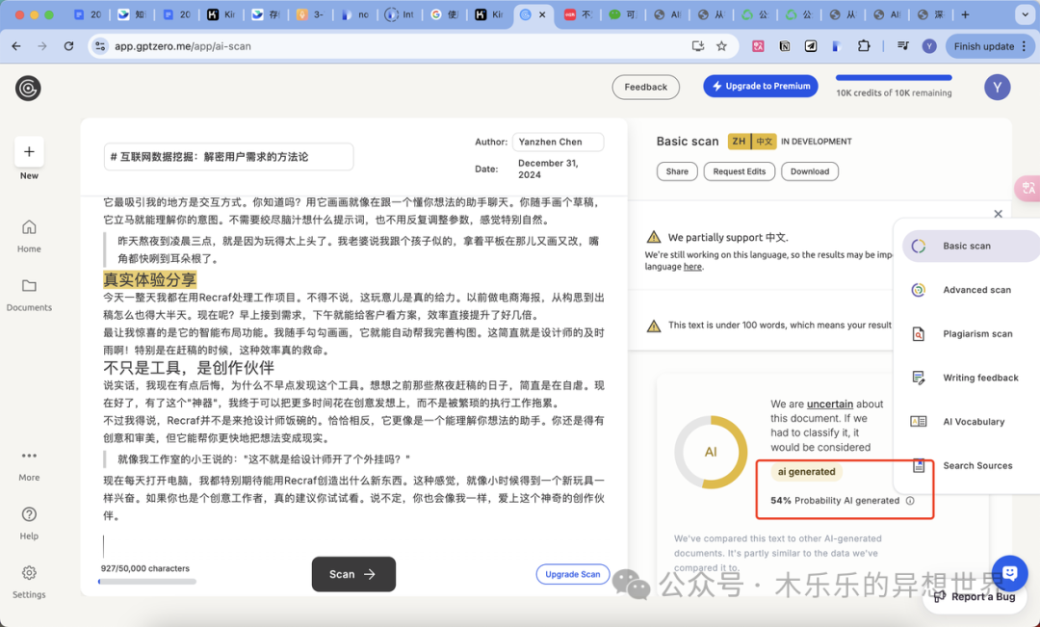Open Settings gear in sidebar
The height and width of the screenshot is (627, 1040).
(29, 573)
